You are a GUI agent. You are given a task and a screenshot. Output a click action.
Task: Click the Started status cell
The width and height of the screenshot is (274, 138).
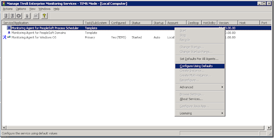(137, 37)
